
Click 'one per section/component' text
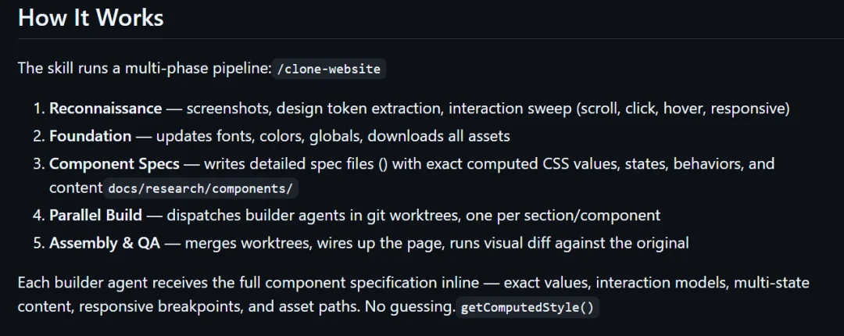(x=563, y=216)
